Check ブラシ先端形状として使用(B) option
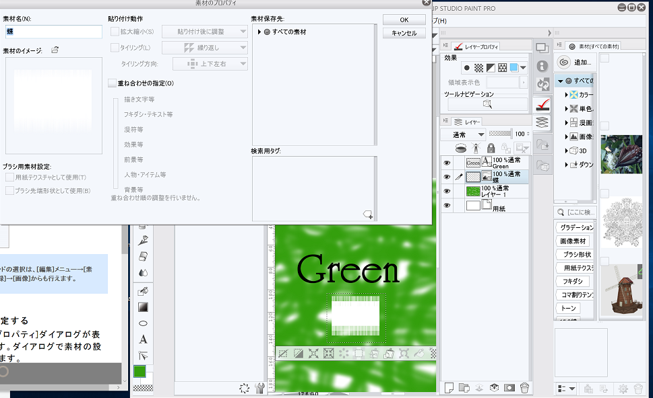The image size is (653, 398). click(9, 191)
